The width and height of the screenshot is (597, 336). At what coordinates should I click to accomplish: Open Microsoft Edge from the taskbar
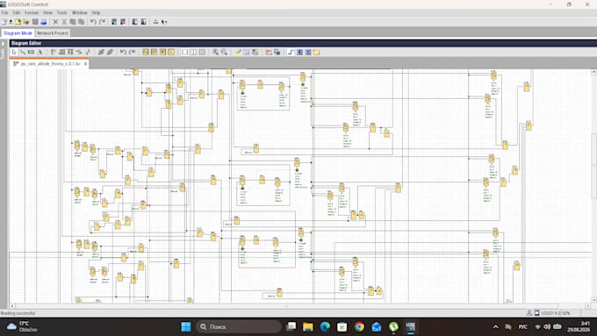pyautogui.click(x=325, y=327)
